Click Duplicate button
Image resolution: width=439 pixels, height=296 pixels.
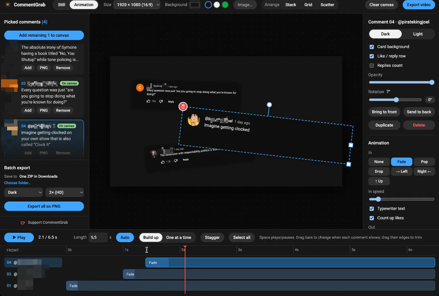[x=384, y=125]
